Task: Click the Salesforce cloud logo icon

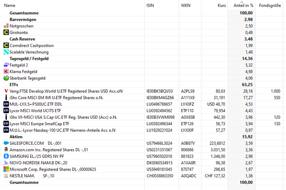Action: tap(6, 143)
